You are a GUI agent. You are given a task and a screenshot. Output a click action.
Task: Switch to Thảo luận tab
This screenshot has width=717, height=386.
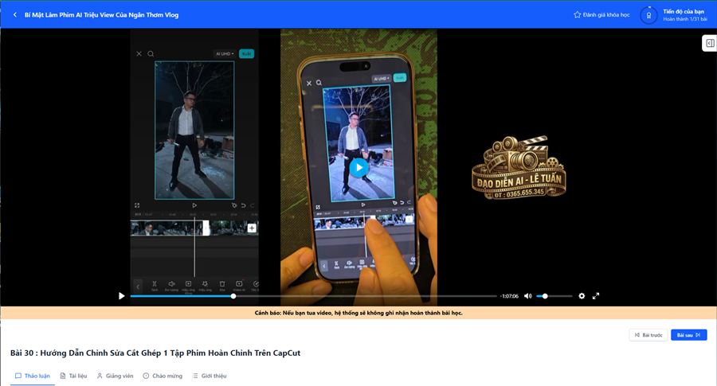coord(33,376)
